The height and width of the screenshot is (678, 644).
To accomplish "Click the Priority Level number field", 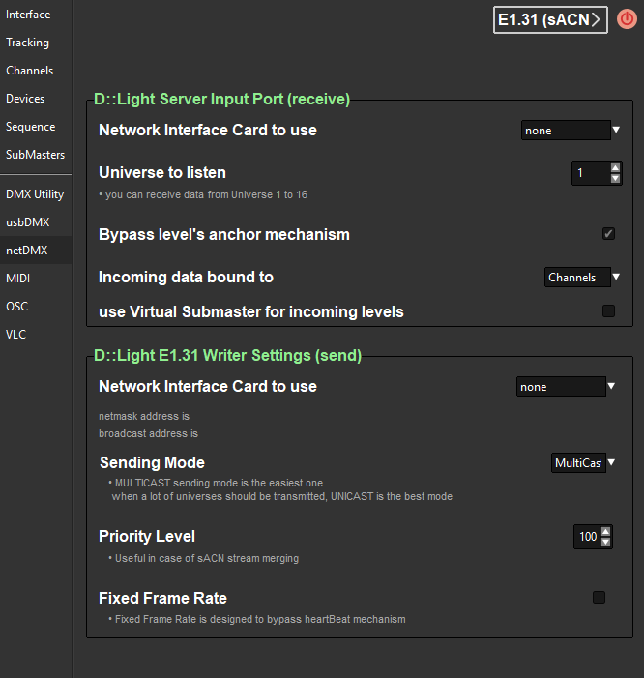I will point(587,537).
